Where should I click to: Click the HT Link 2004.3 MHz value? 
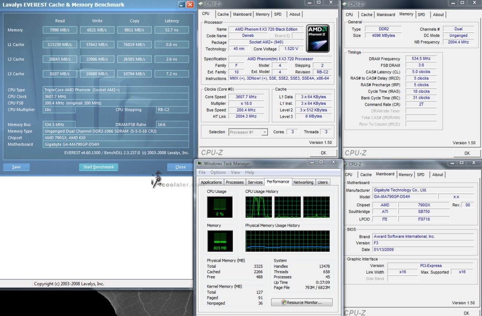(x=246, y=116)
